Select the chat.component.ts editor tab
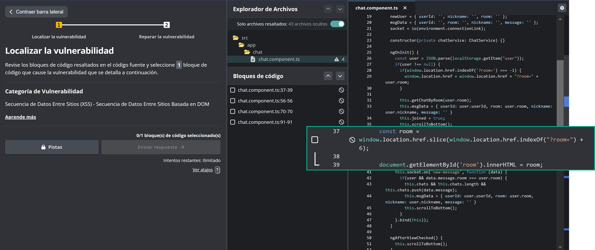The width and height of the screenshot is (595, 250). pos(376,8)
